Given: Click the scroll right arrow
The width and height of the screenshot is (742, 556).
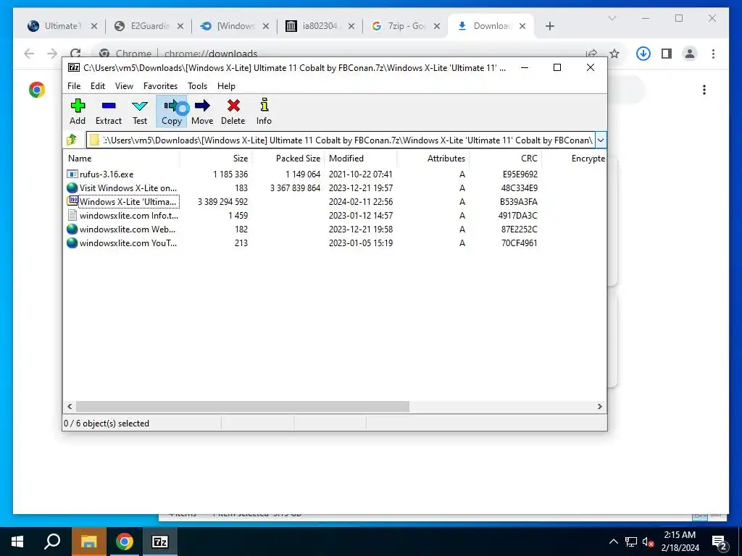Looking at the screenshot, I should (x=599, y=407).
